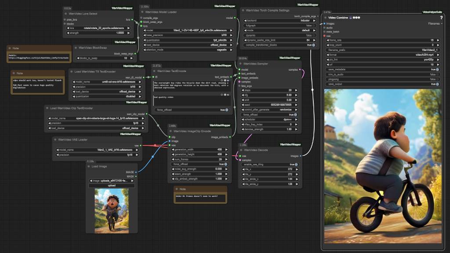Viewport: 450px width, 253px height.
Task: Open the Video Combine help question mark
Action: pos(441,18)
